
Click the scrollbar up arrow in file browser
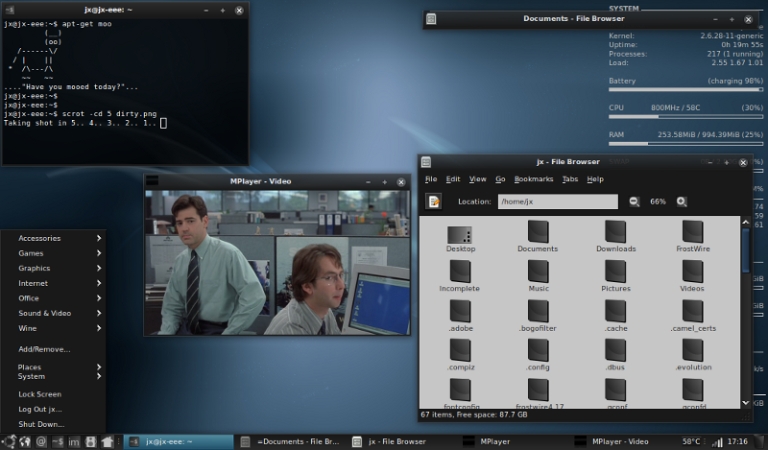[746, 222]
